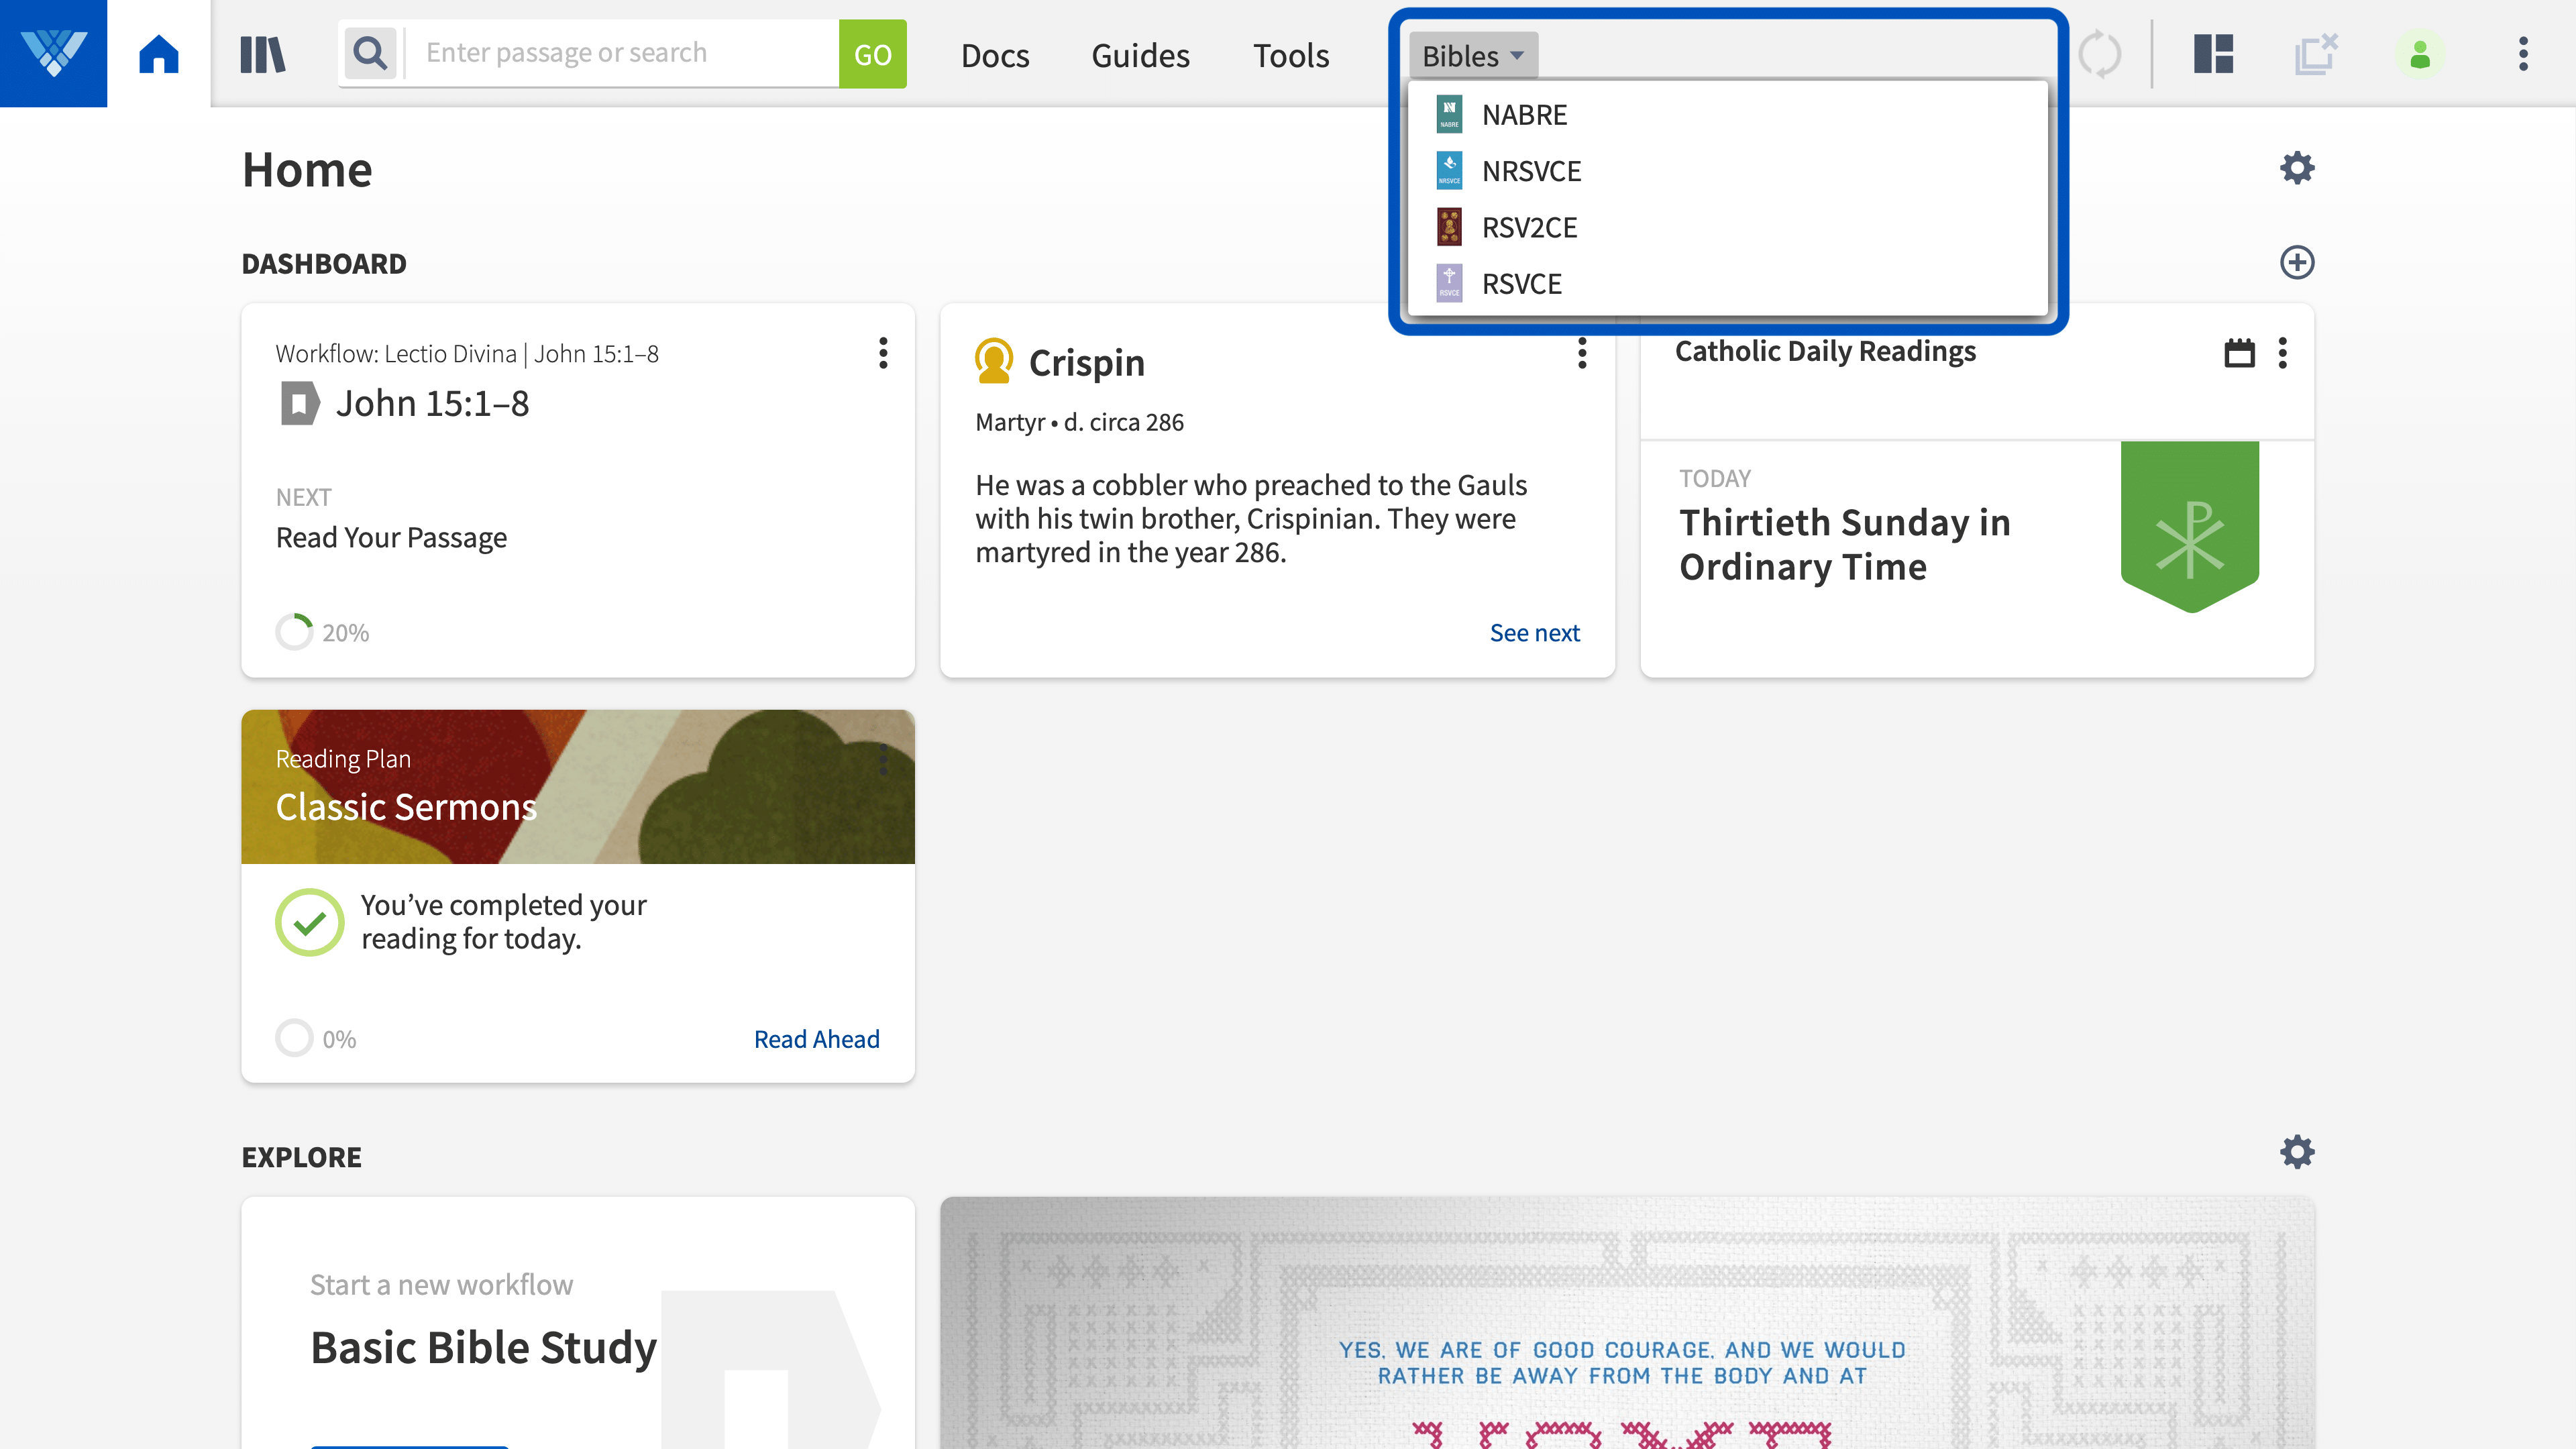The image size is (2576, 1449).
Task: Click the add dashboard card plus icon
Action: point(2297,262)
